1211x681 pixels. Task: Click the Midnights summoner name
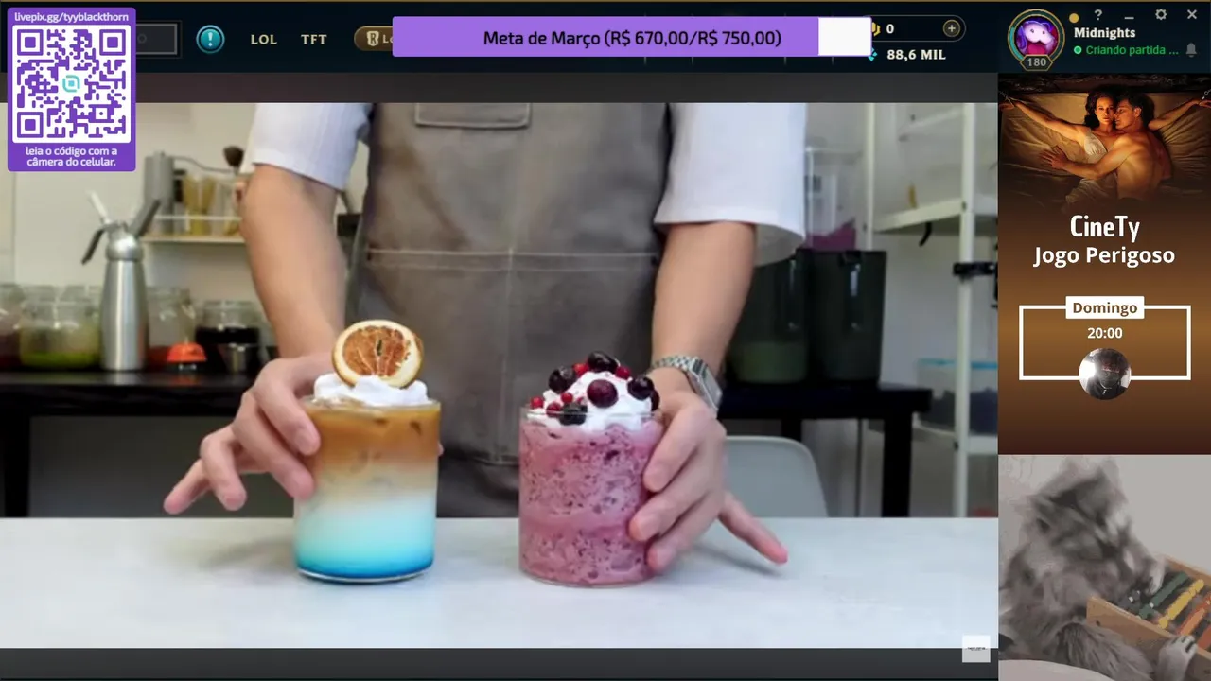coord(1104,33)
